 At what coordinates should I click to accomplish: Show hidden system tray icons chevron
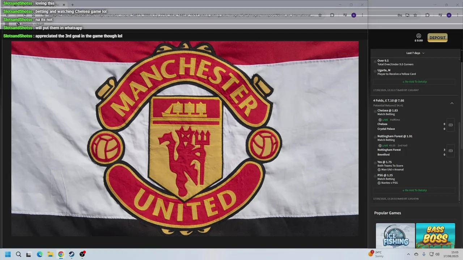coord(408,254)
